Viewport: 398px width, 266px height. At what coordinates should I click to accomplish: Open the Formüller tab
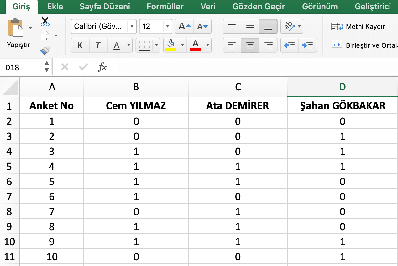(x=165, y=7)
